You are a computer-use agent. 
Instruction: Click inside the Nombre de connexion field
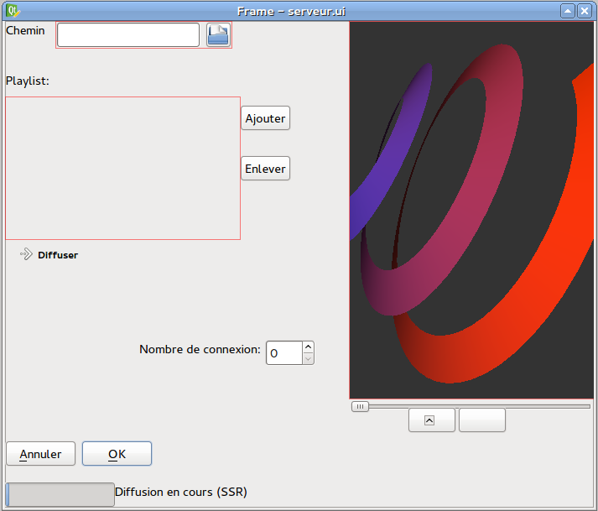click(x=283, y=353)
